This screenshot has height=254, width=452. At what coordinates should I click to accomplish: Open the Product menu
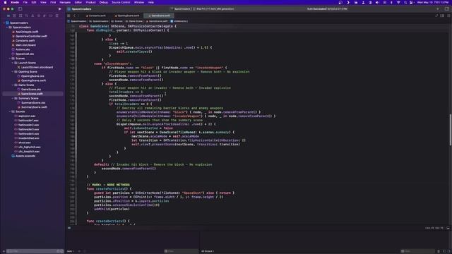[90, 2]
